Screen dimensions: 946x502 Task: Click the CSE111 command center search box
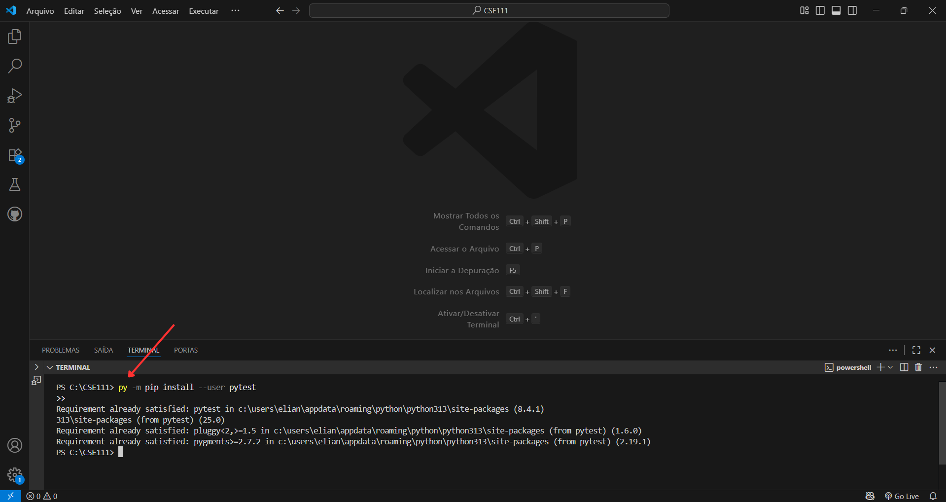coord(489,10)
